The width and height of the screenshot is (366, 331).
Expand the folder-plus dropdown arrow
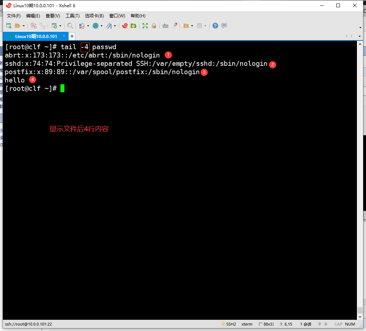[192, 26]
